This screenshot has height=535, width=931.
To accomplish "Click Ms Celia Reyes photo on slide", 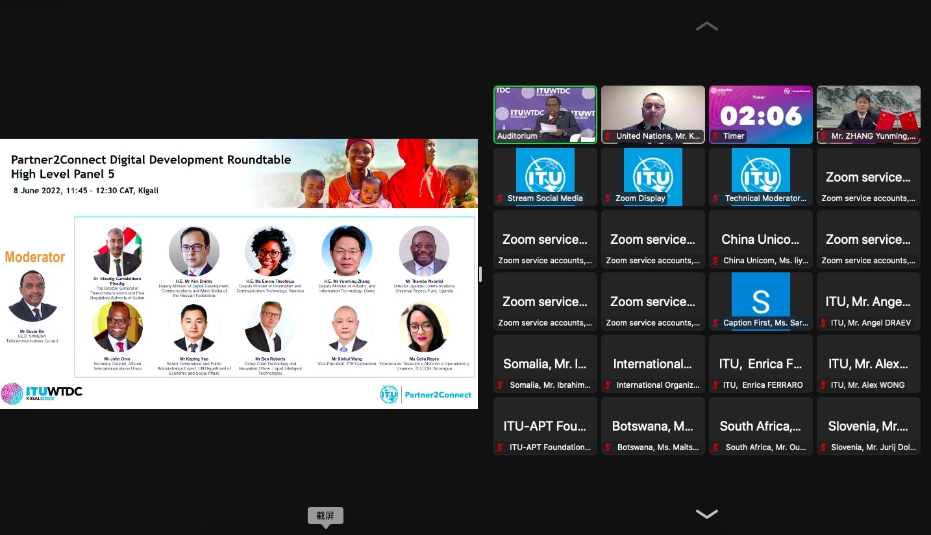I will [x=424, y=327].
